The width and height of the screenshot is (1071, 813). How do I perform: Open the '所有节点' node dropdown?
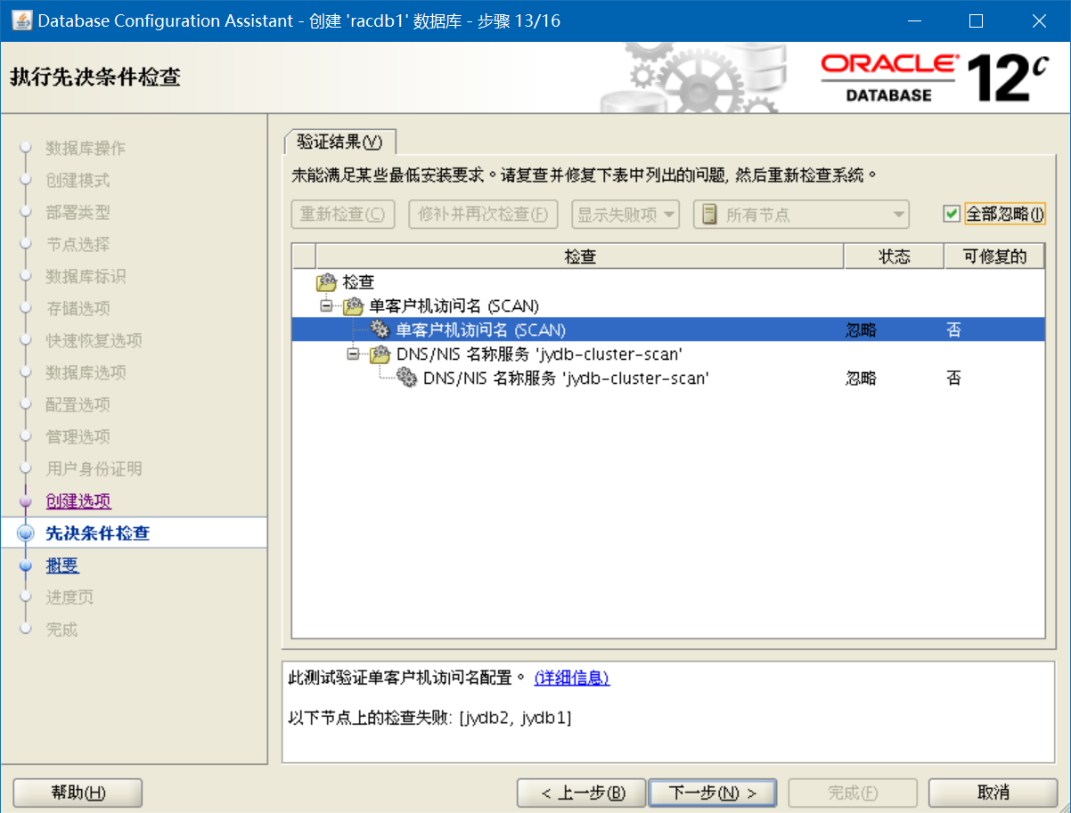(801, 215)
